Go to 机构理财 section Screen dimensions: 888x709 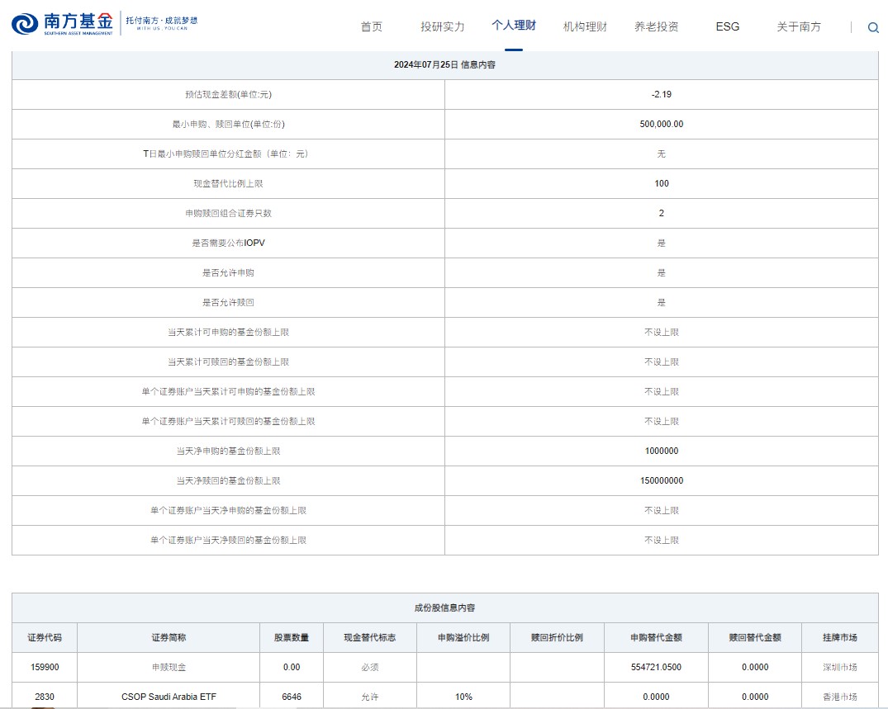tap(585, 26)
